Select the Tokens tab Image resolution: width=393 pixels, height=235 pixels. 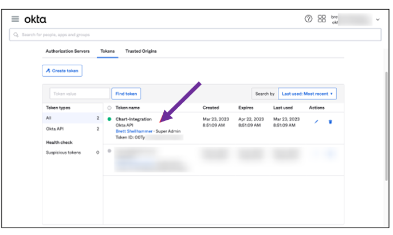click(x=108, y=51)
